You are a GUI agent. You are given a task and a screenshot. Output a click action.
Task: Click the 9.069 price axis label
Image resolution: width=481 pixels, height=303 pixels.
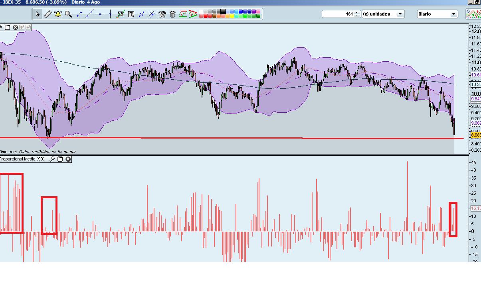pos(476,123)
